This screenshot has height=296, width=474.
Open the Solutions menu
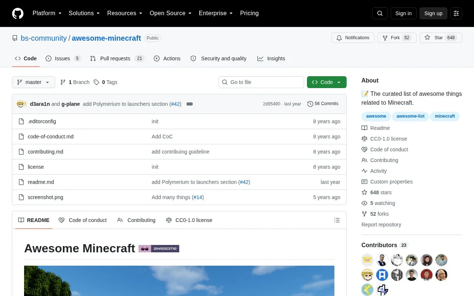(x=84, y=13)
